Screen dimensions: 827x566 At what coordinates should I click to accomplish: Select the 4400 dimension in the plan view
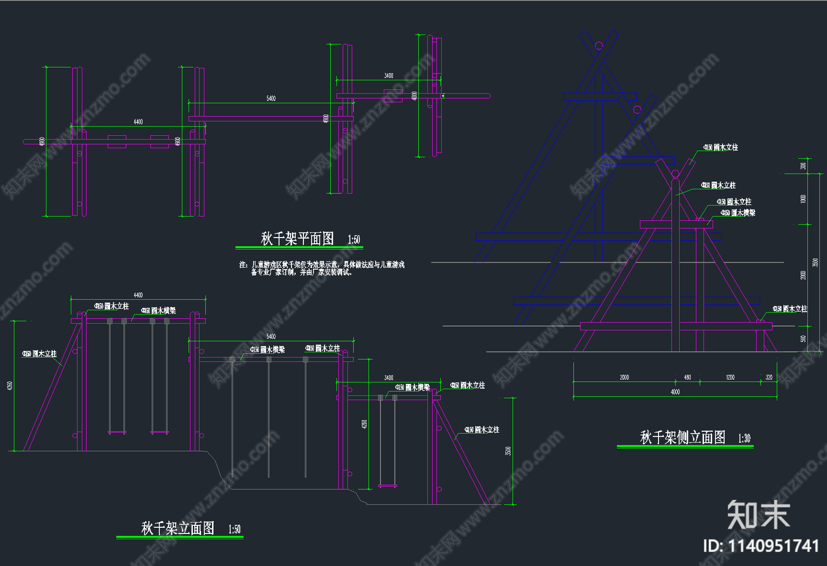tap(138, 122)
